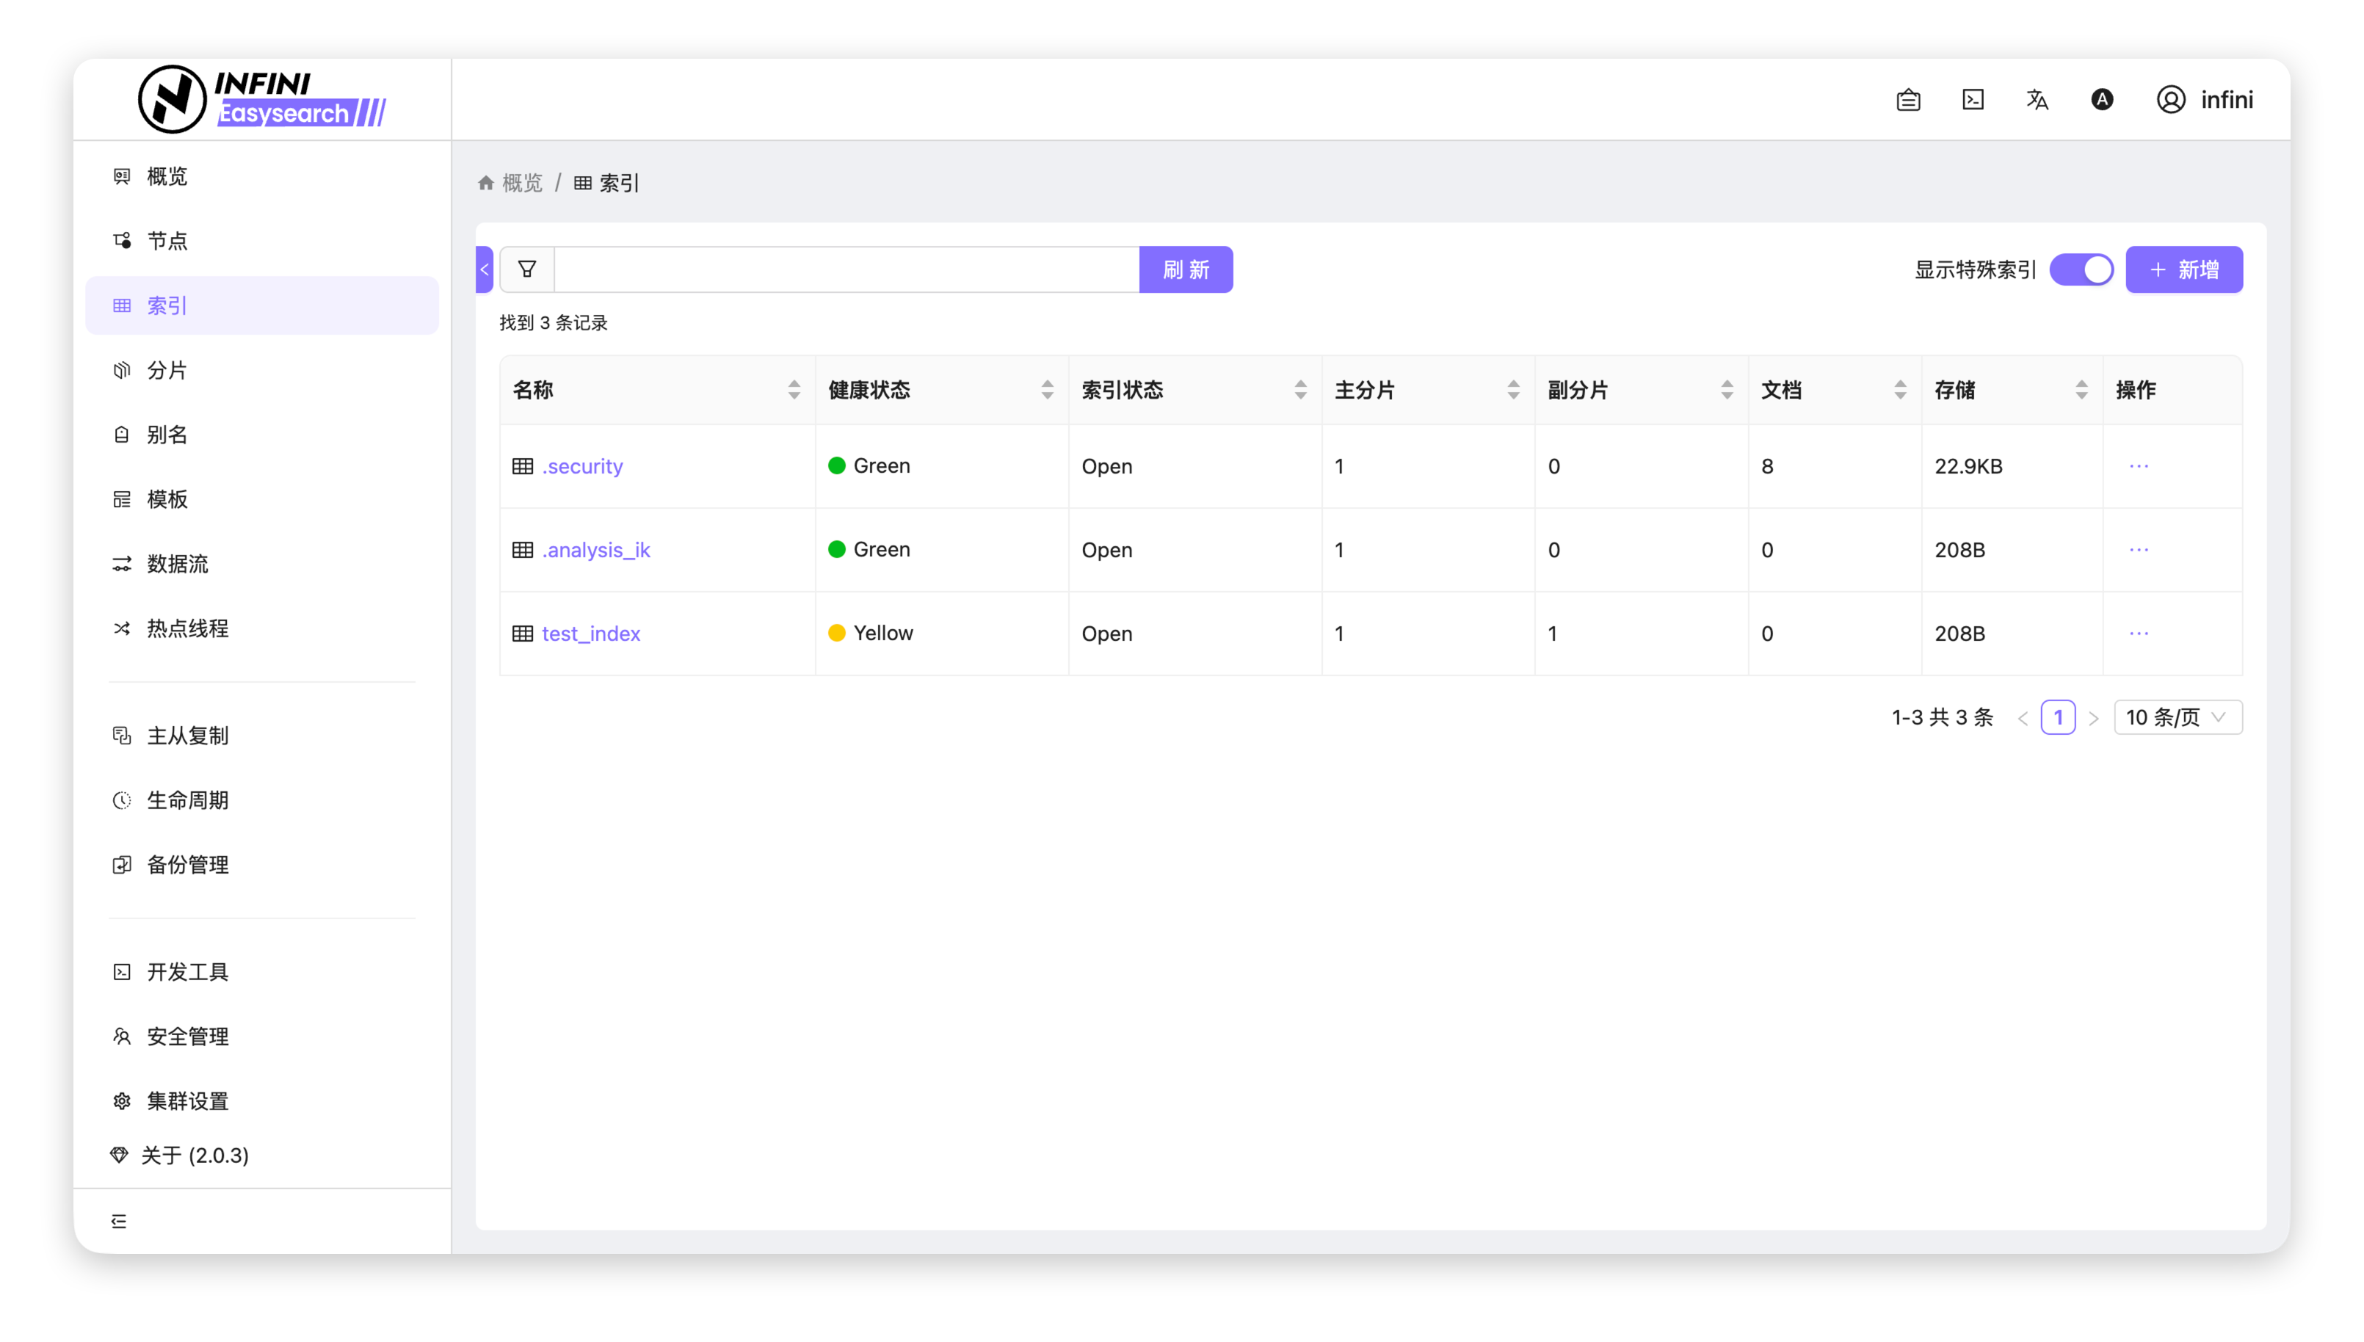Click the clipboard icon in top bar
Image resolution: width=2364 pixels, height=1342 pixels.
1908,100
